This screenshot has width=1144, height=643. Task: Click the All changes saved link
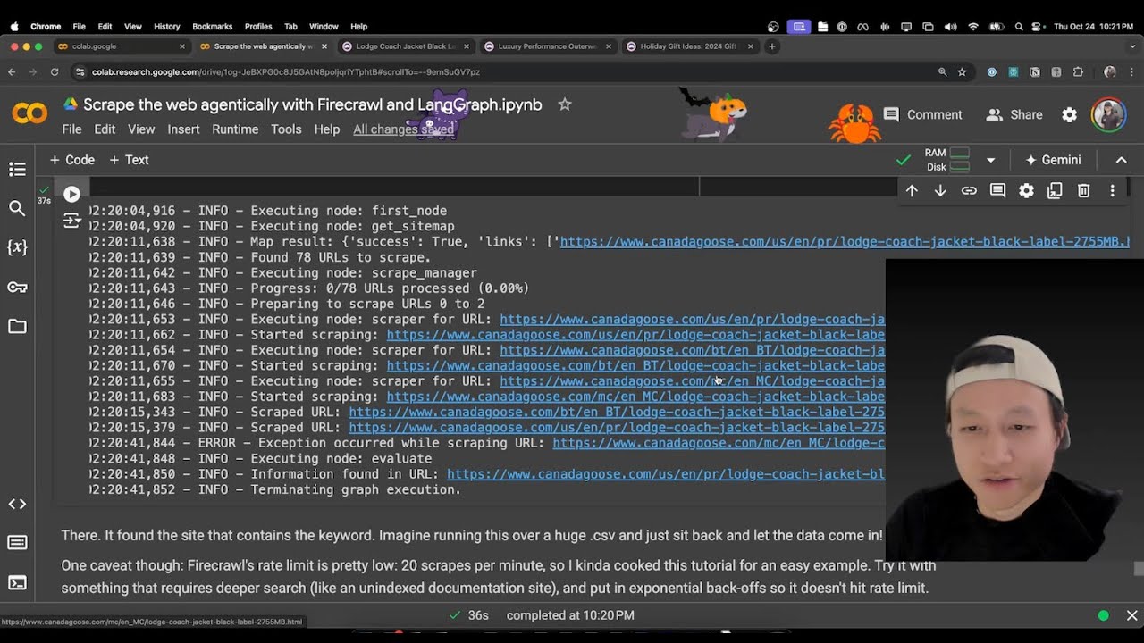click(403, 129)
